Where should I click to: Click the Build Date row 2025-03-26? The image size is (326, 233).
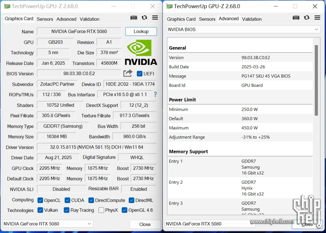(x=240, y=67)
